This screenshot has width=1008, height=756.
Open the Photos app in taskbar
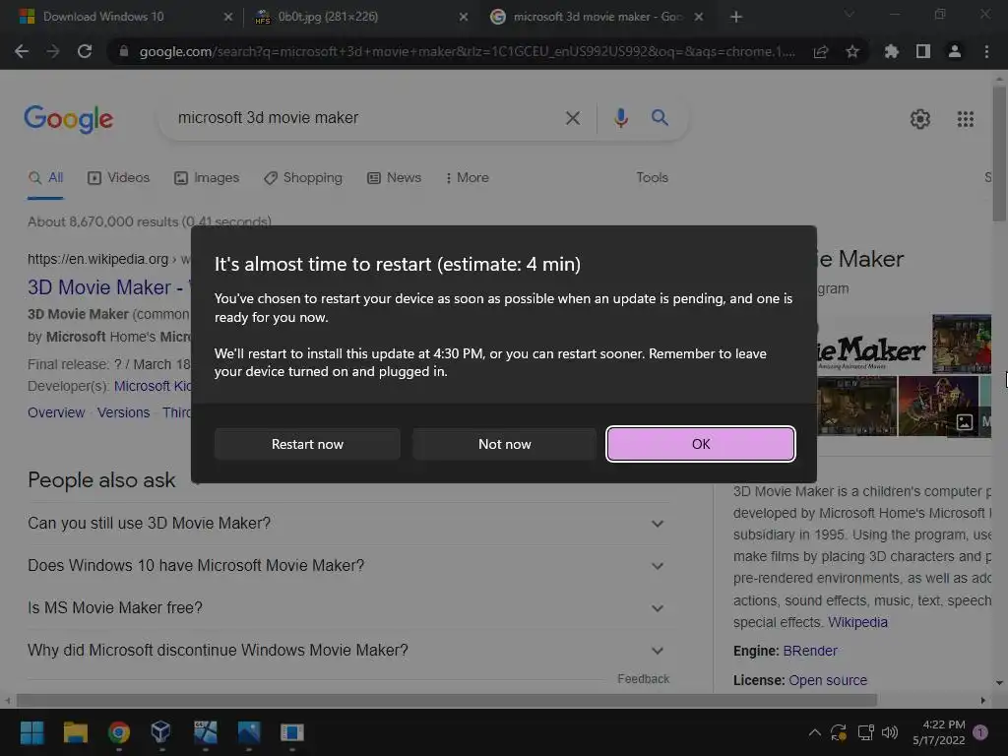(249, 732)
